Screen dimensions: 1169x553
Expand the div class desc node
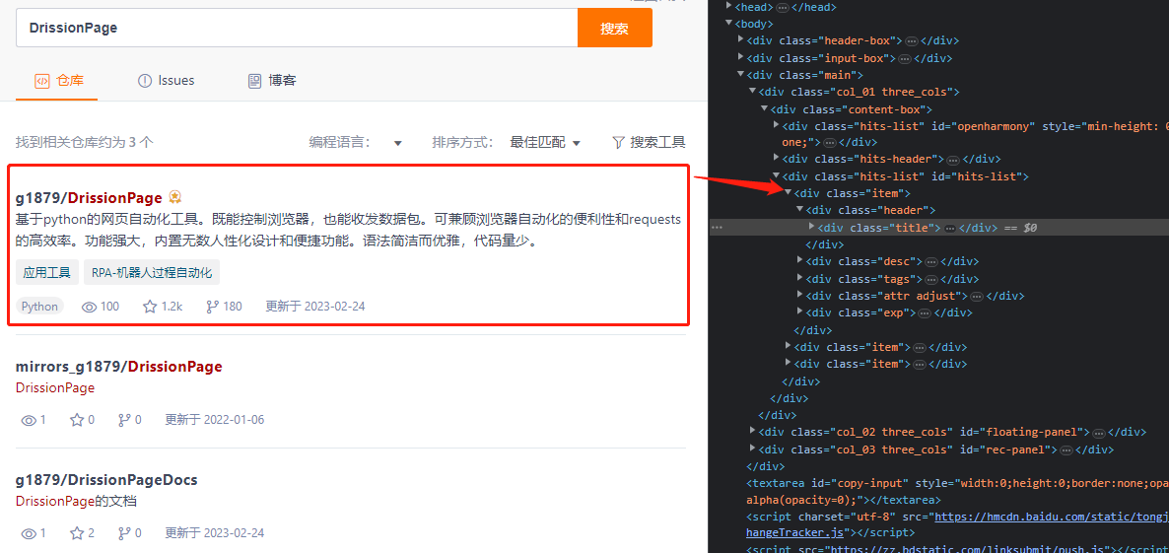click(x=800, y=261)
